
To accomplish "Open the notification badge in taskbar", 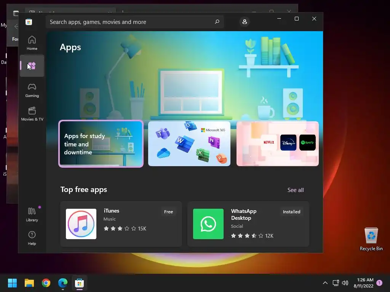I will 379,283.
